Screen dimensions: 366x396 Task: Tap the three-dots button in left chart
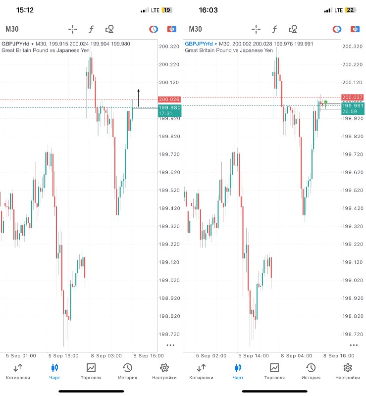coord(170,345)
